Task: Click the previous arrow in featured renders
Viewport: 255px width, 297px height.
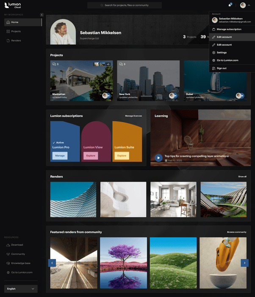Action: point(52,263)
